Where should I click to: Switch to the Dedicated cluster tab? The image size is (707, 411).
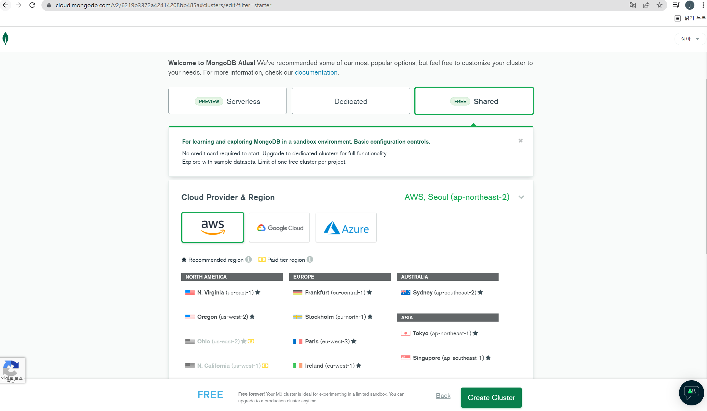coord(351,101)
